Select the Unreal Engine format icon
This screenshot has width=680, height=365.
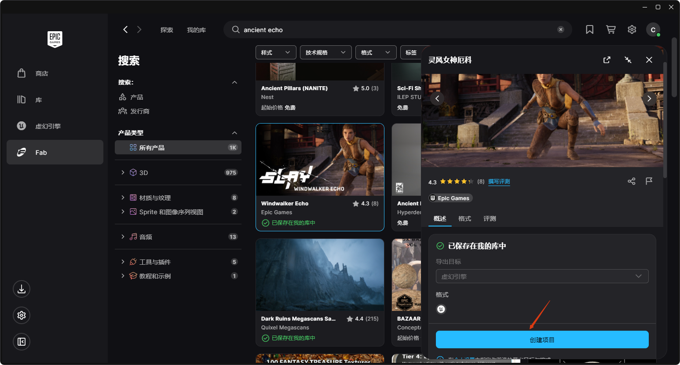[x=441, y=309]
